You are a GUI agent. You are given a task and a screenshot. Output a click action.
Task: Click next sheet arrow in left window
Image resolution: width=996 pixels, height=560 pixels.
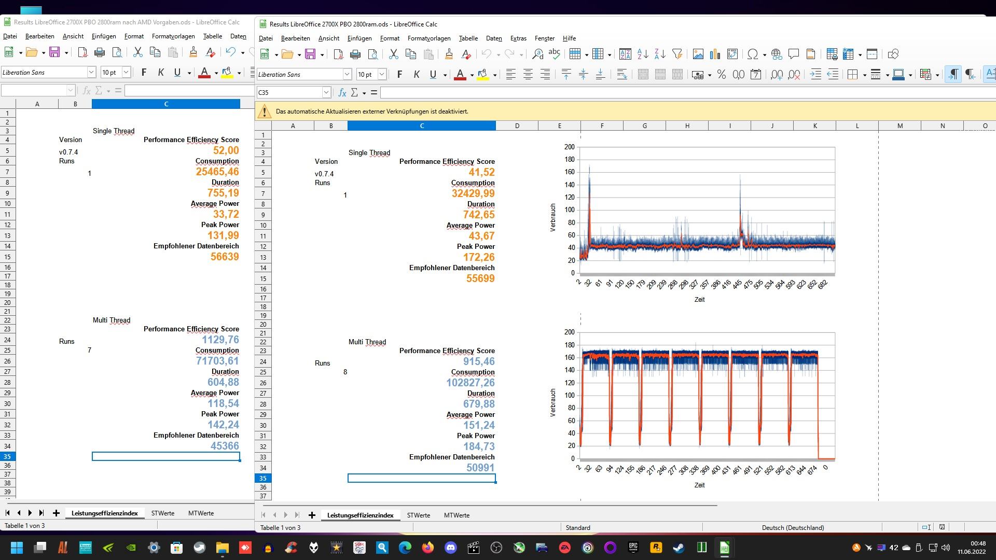(30, 513)
